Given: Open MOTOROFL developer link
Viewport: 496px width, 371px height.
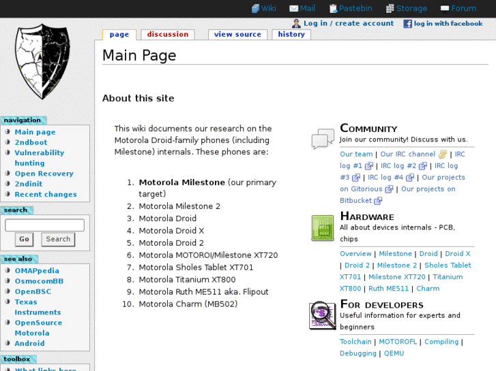Looking at the screenshot, I should pyautogui.click(x=398, y=342).
